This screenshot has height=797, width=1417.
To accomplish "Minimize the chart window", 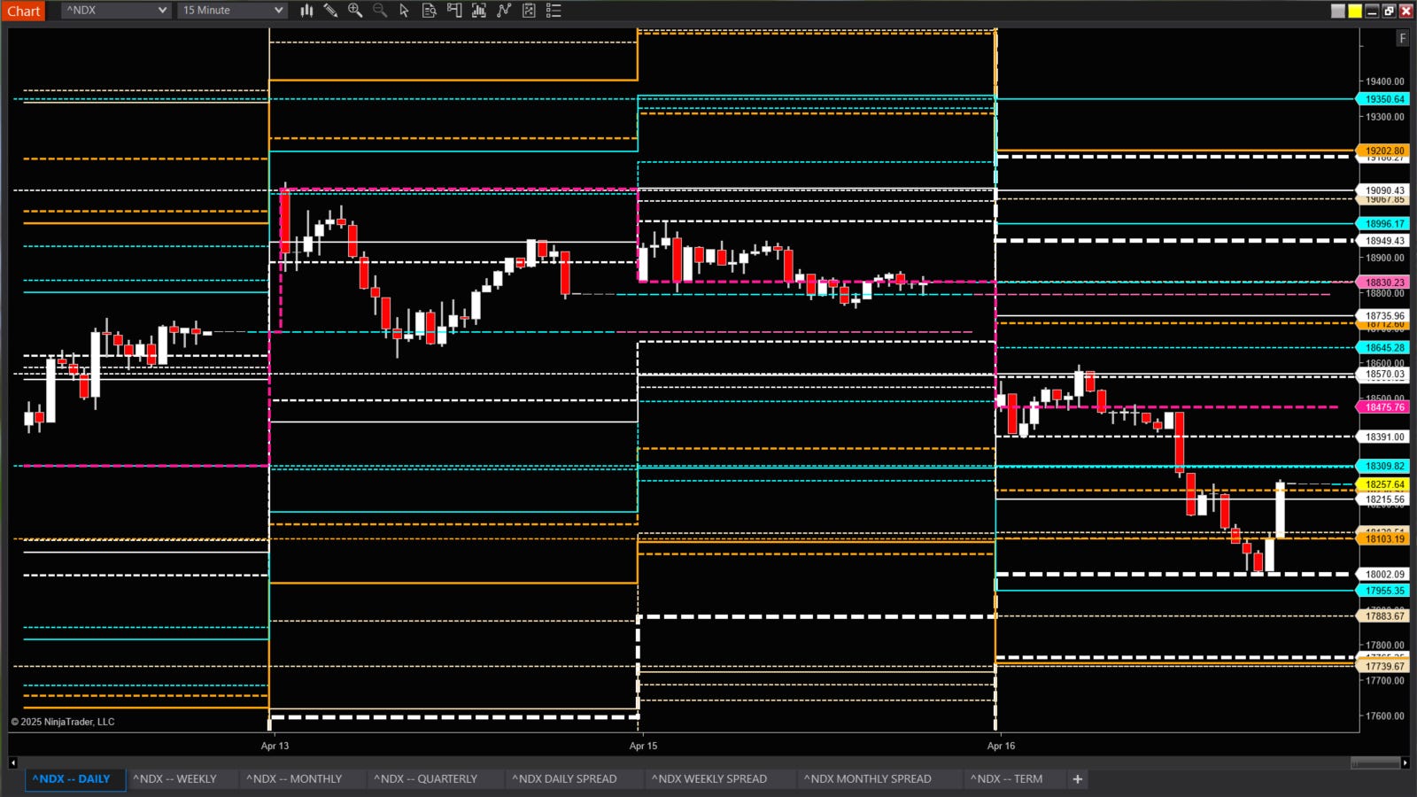I will click(x=1372, y=11).
